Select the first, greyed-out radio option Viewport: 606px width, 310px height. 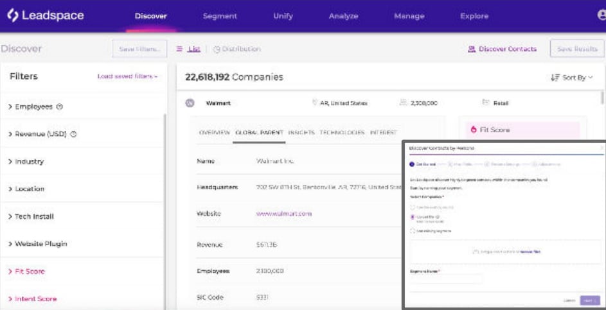coord(413,207)
